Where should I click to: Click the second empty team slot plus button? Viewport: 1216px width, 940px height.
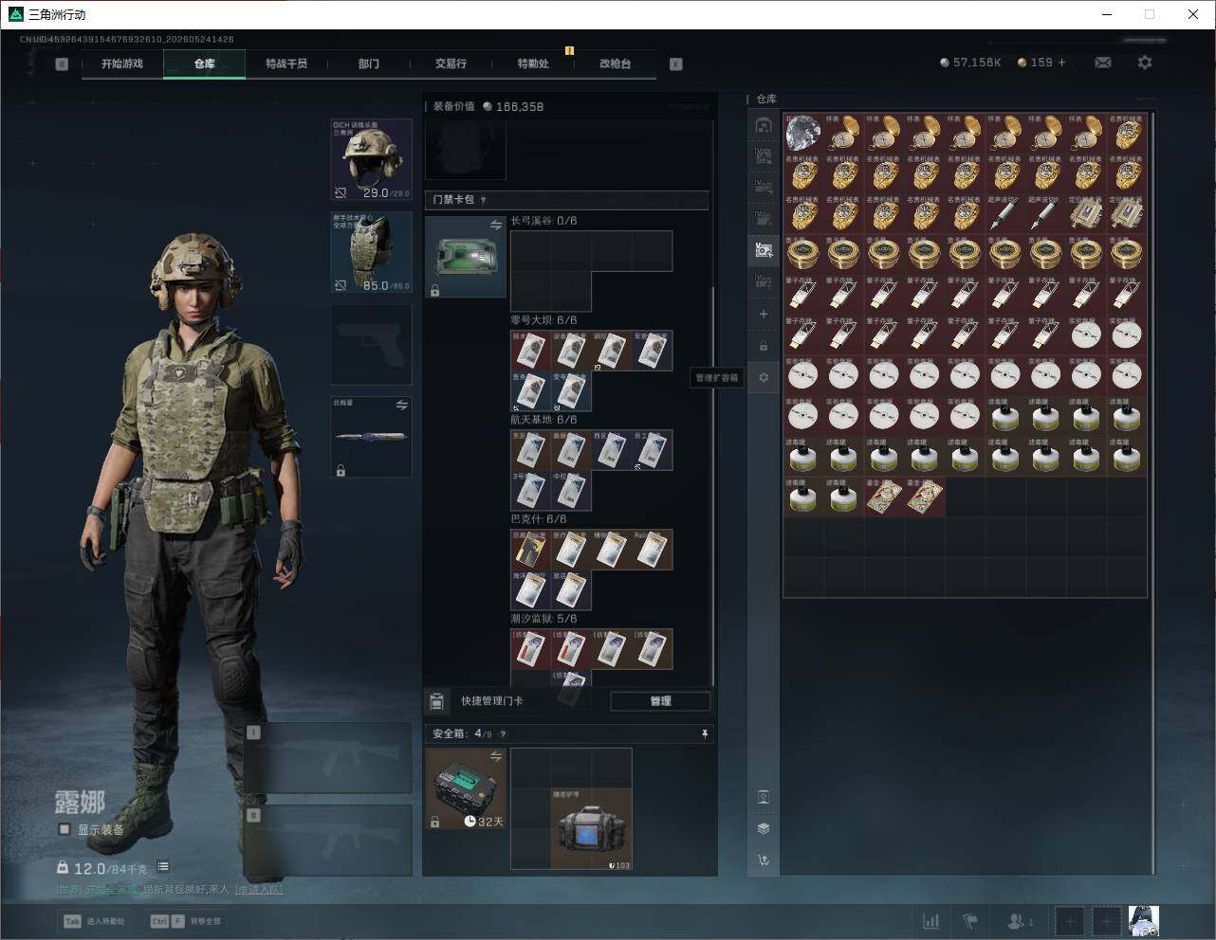(1106, 920)
